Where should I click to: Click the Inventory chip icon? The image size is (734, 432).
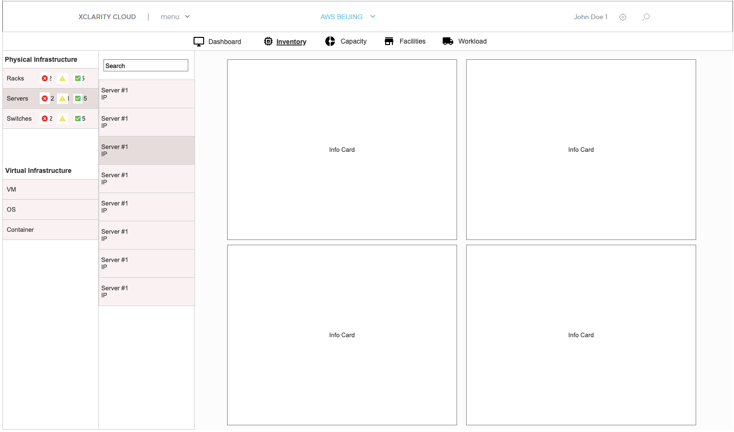268,41
